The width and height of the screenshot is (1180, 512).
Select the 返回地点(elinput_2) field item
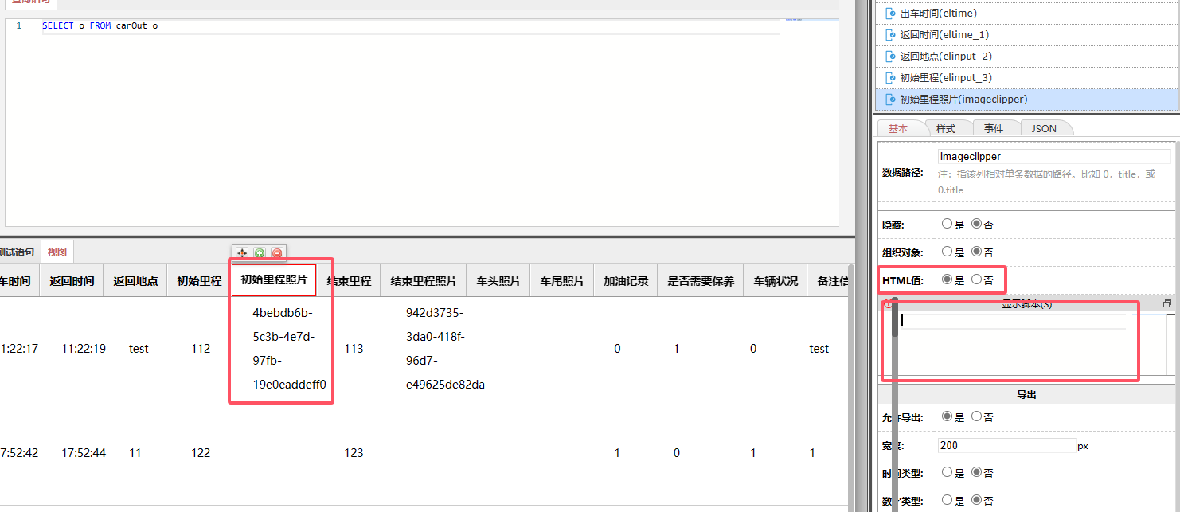click(1026, 57)
